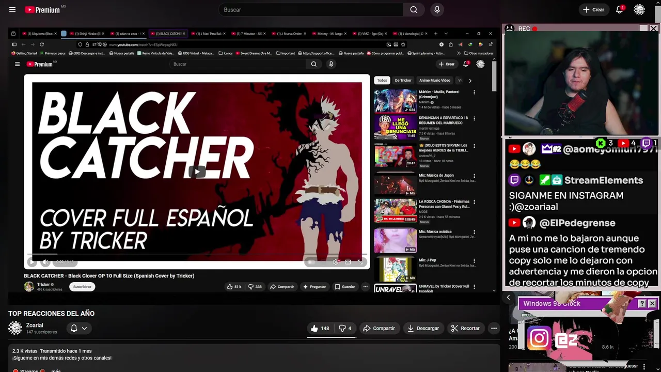Toggle autoplay switch in streamed player
This screenshot has height=372, width=661.
click(x=311, y=262)
